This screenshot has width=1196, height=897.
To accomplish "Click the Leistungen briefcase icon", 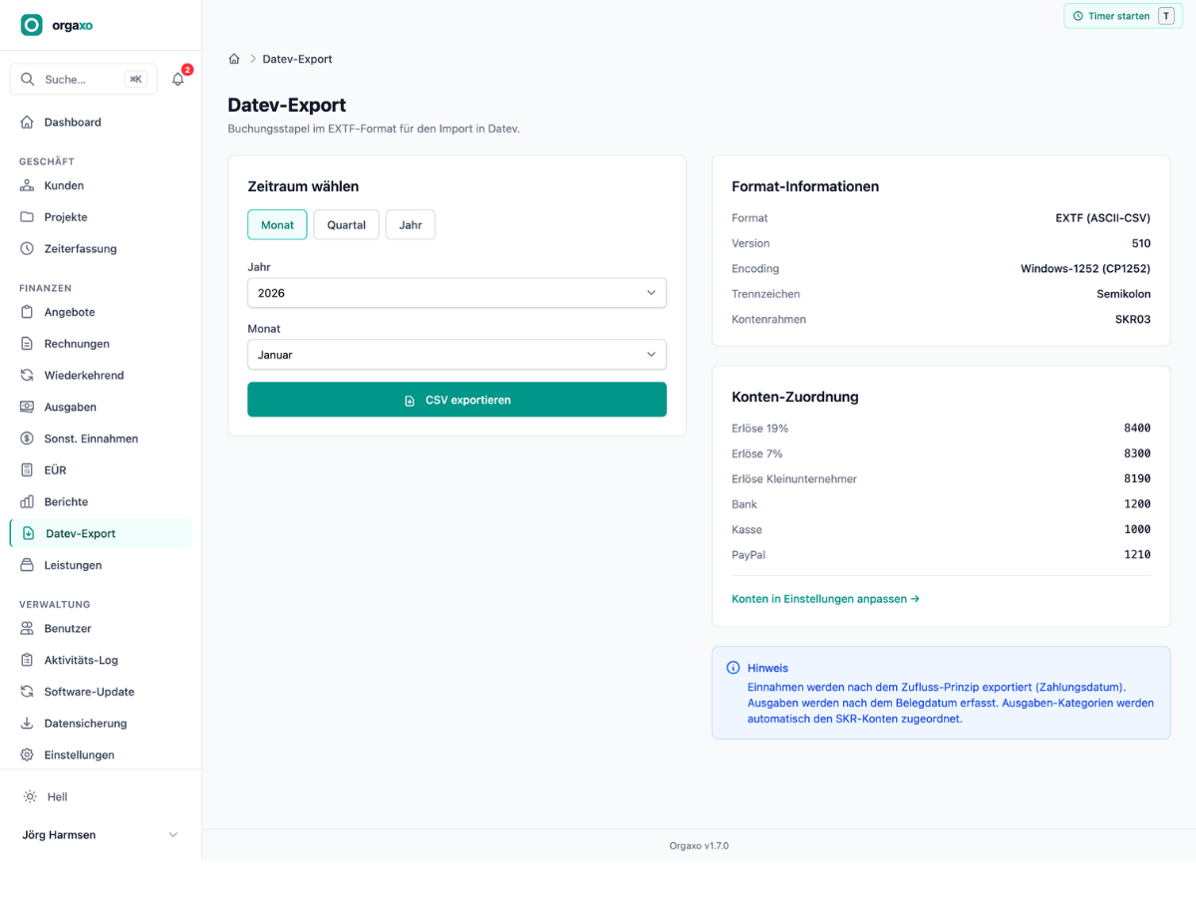I will (27, 565).
